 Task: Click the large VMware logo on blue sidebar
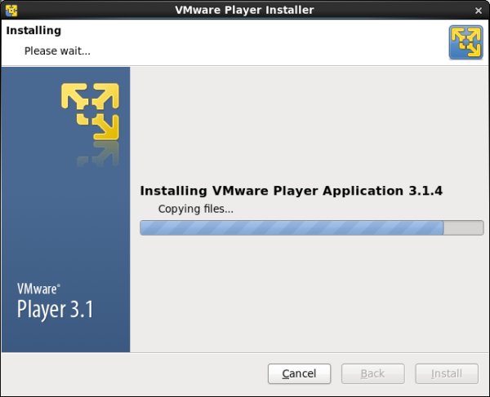point(90,112)
